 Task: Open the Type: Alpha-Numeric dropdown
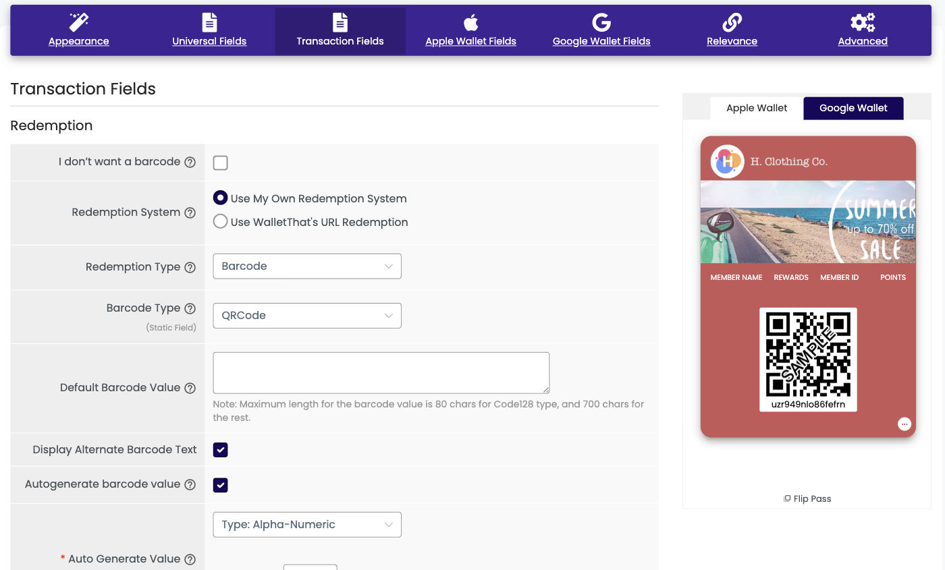coord(307,525)
